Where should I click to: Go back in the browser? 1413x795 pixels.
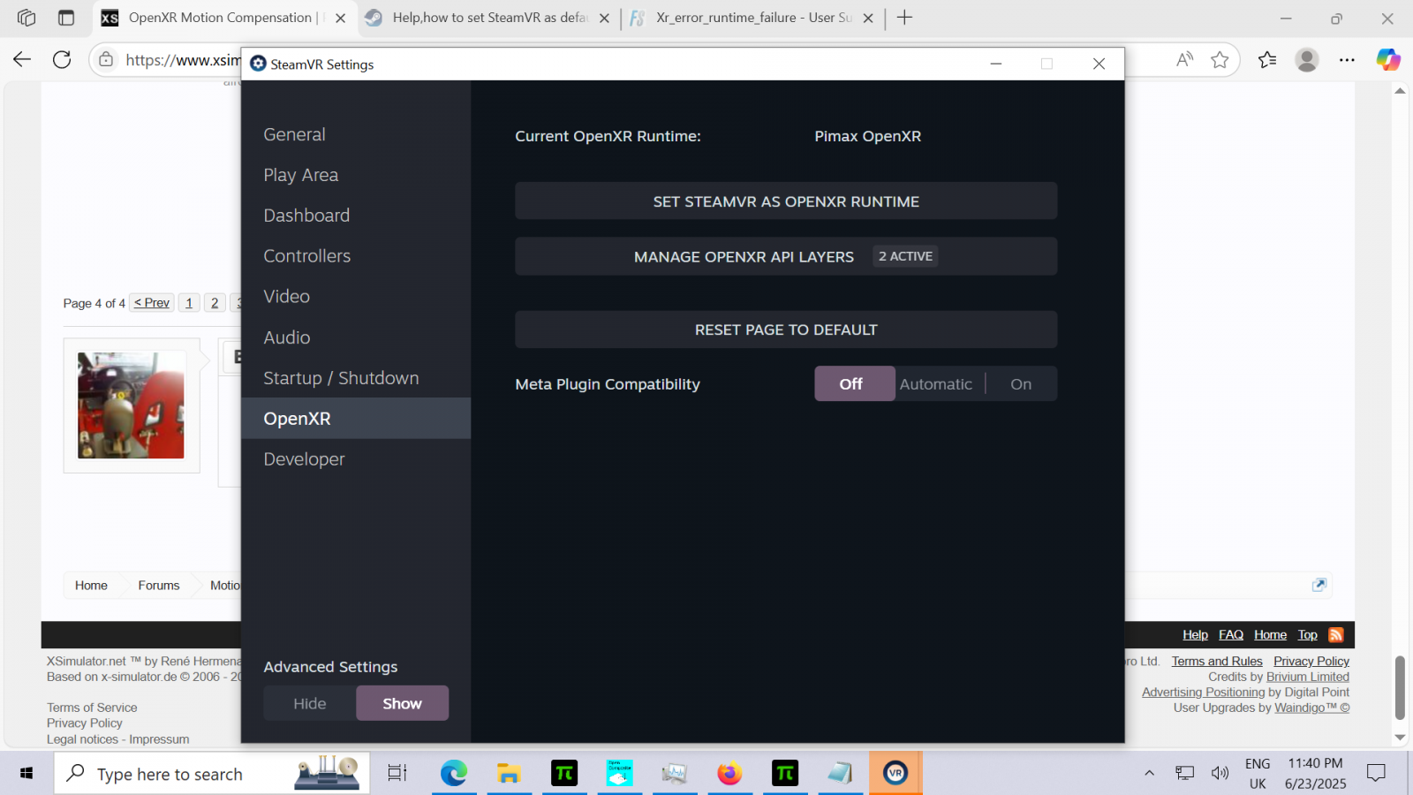(x=22, y=59)
